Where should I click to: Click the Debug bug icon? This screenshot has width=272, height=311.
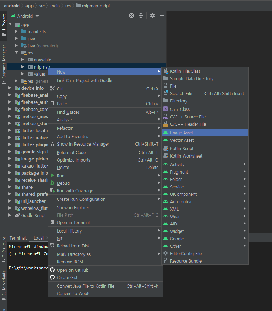(52, 183)
